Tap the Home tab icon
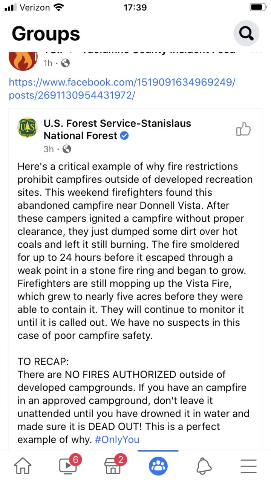 click(23, 466)
